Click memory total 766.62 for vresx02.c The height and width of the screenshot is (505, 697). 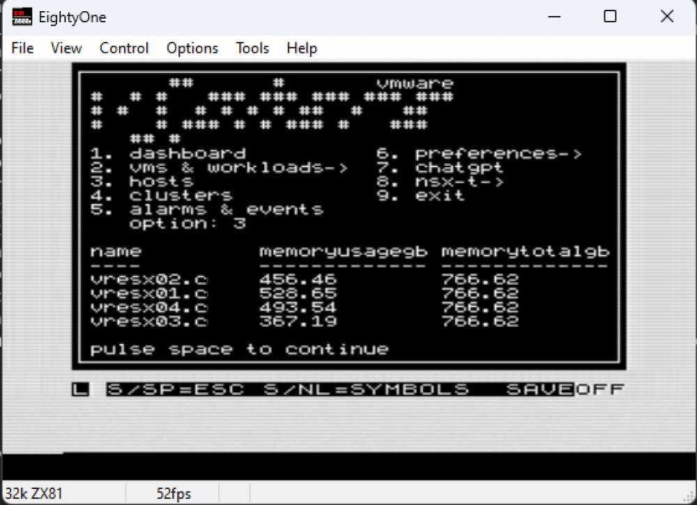(480, 279)
